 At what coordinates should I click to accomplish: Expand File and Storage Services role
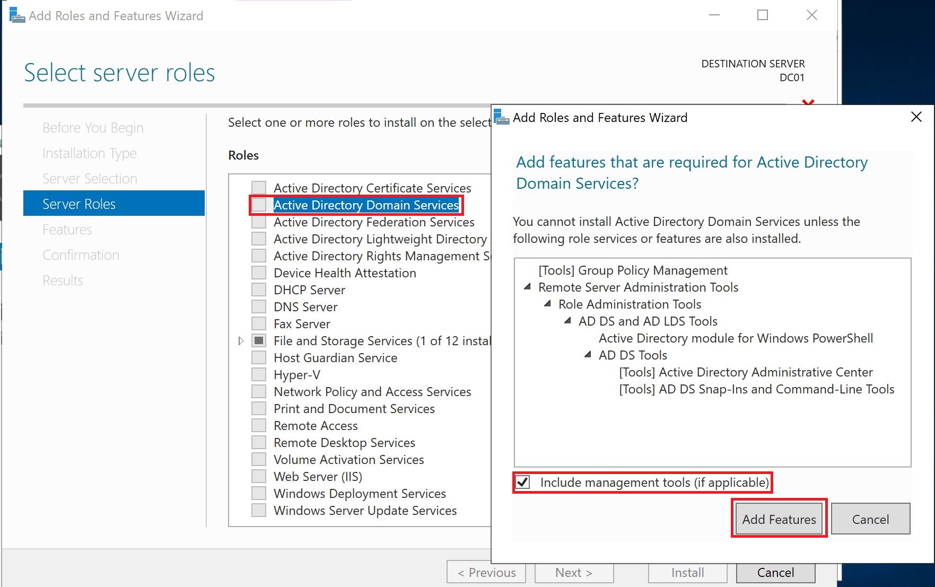[241, 340]
